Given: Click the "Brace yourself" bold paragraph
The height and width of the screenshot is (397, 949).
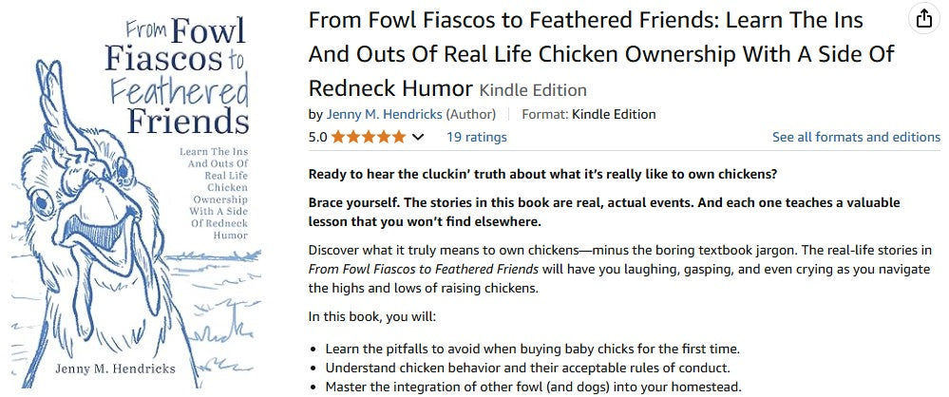Looking at the screenshot, I should (x=603, y=213).
